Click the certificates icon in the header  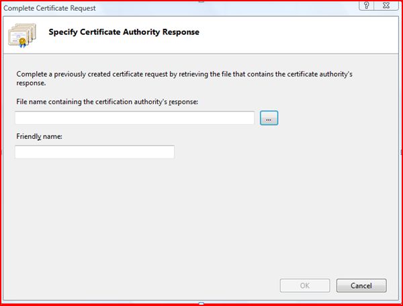click(22, 36)
